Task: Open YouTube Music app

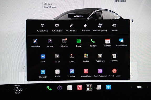Action: tap(114, 73)
